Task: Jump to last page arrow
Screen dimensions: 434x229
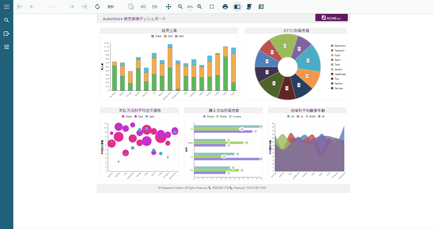Action: pos(84,7)
